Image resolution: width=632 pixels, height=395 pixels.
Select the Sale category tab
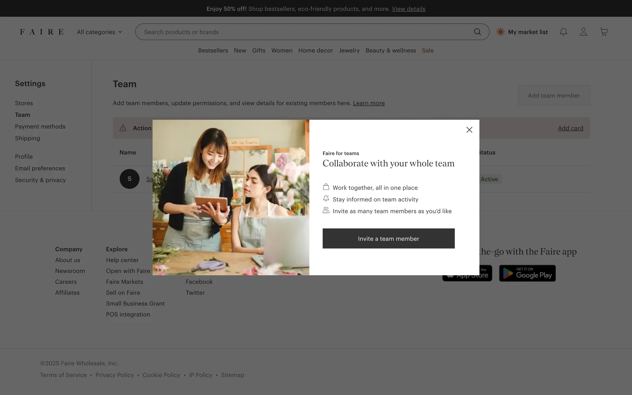click(x=428, y=50)
